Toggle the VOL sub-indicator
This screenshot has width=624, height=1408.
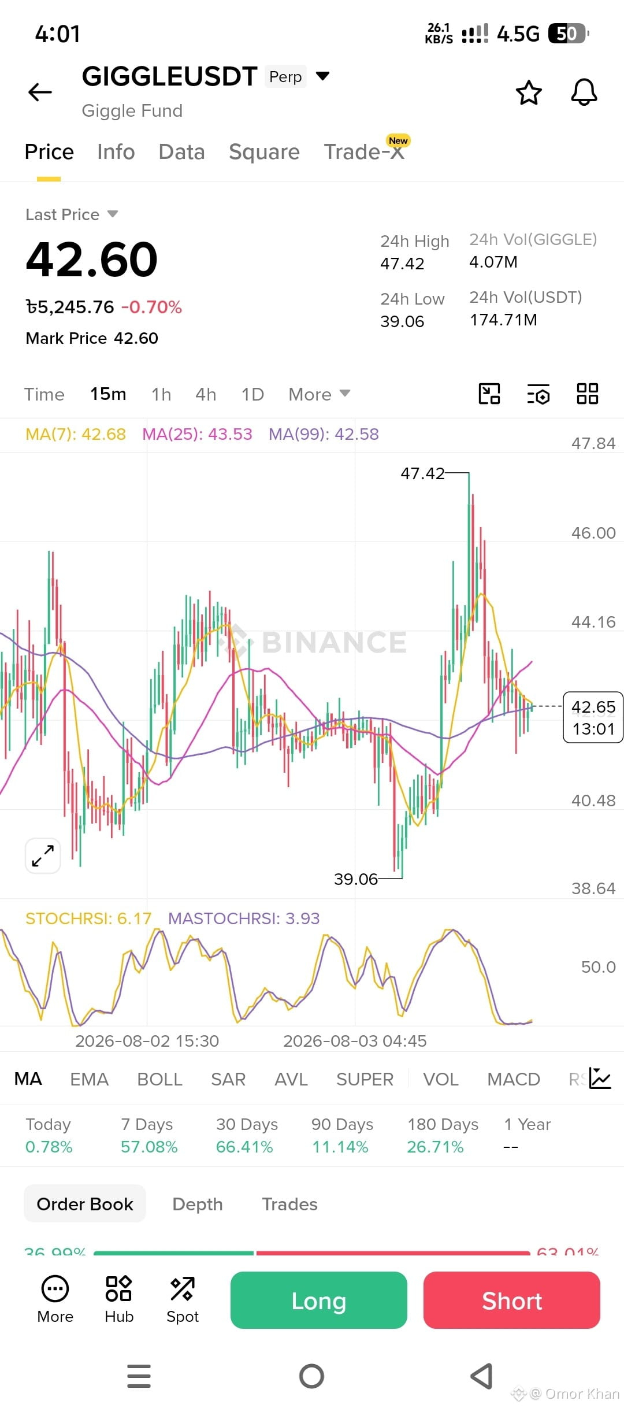pyautogui.click(x=441, y=1079)
